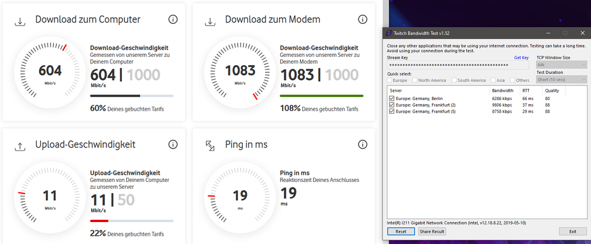The image size is (591, 244).
Task: Click the 29 ms RTT value
Action: click(528, 111)
